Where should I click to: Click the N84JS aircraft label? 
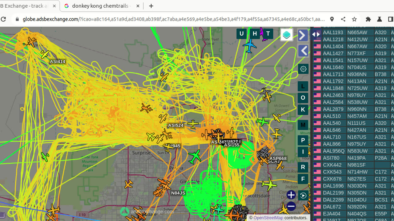(x=178, y=193)
